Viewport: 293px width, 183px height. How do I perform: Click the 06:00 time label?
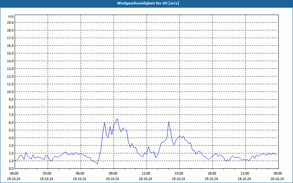pyautogui.click(x=79, y=173)
